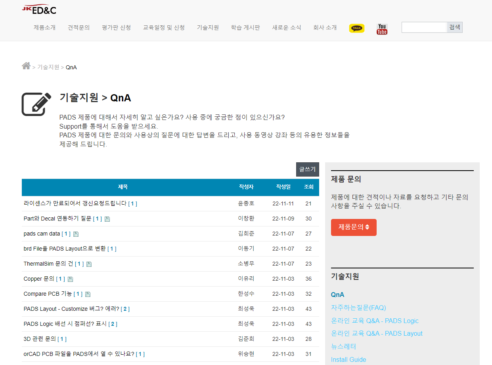The image size is (492, 365).
Task: Open 온라인 교육 Q&A - PADS Logic link
Action: click(375, 321)
